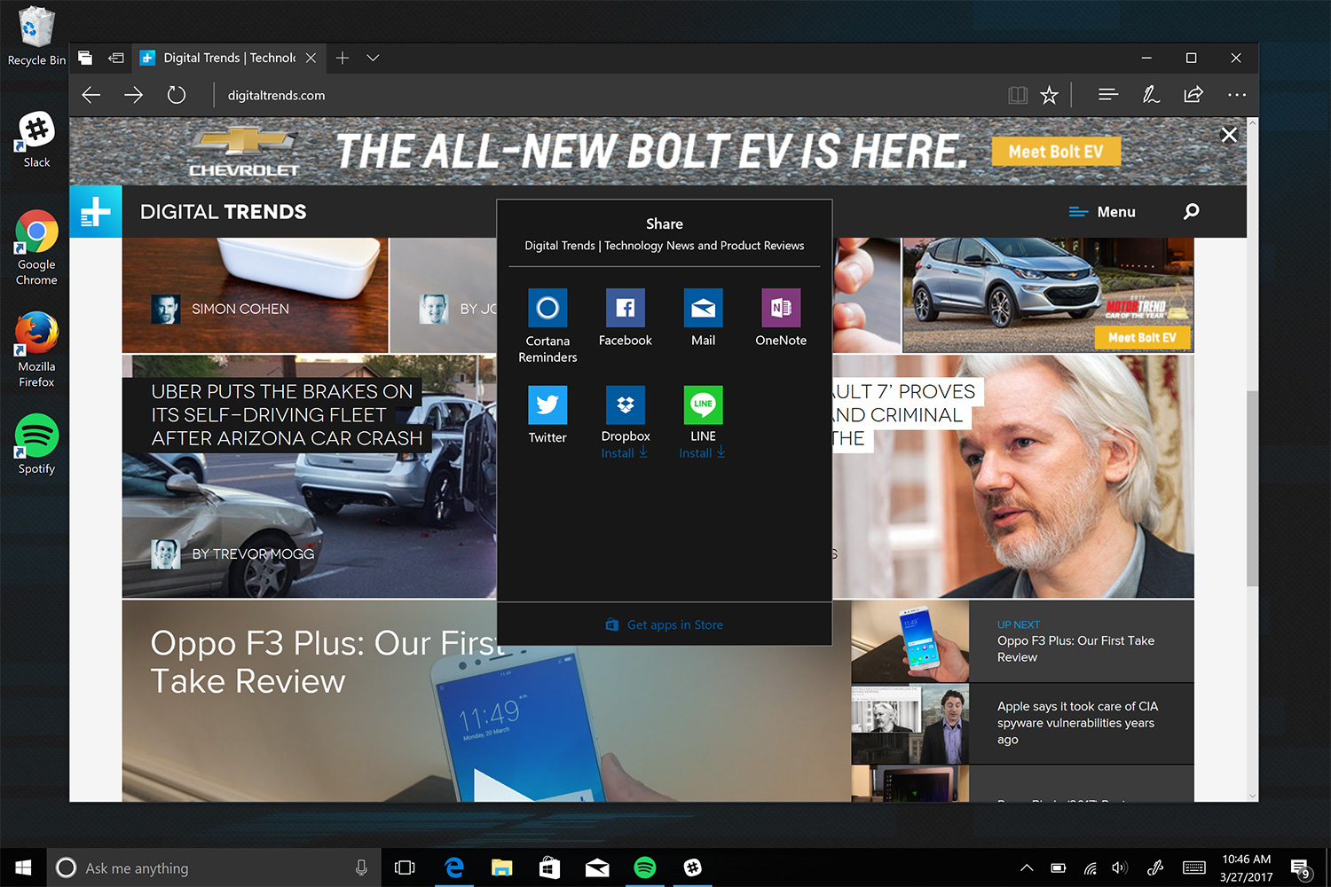Activate Cortana microphone
The image size is (1331, 887).
(361, 867)
